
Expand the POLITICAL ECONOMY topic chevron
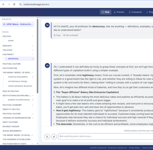33,105
